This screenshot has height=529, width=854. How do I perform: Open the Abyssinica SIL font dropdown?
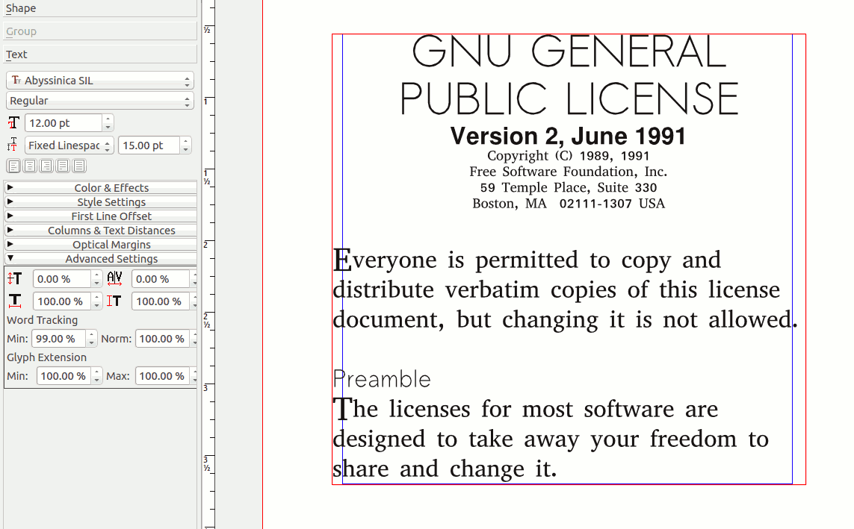tap(99, 81)
